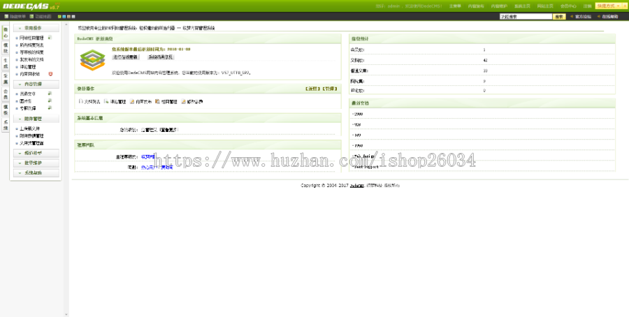
Task: Select the green skin color swatch
Action: [59, 17]
